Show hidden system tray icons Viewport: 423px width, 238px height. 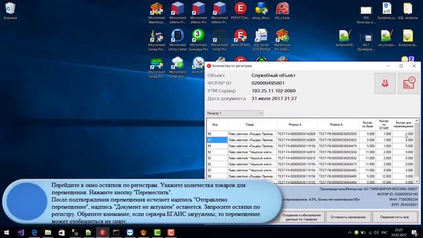click(x=350, y=232)
